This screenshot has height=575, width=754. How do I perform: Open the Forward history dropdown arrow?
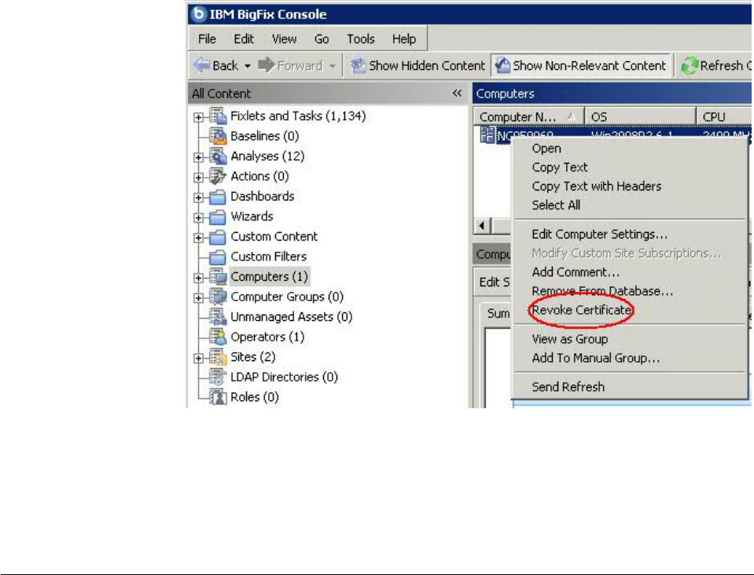coord(333,66)
